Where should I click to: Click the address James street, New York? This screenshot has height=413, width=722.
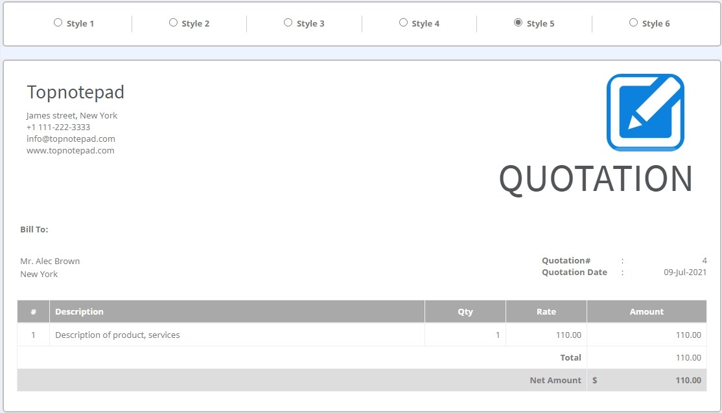tap(72, 115)
